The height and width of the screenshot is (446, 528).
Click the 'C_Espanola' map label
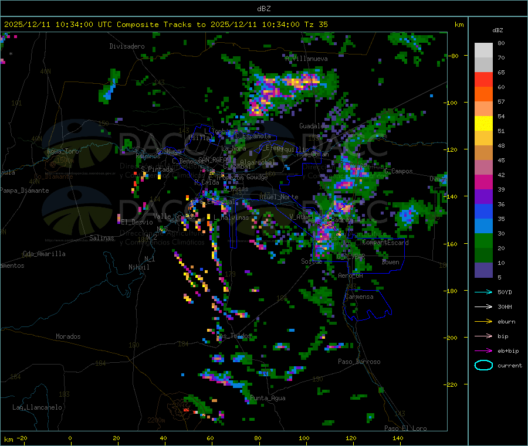tap(253, 136)
